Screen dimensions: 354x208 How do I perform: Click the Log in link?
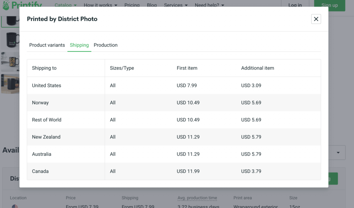(295, 5)
